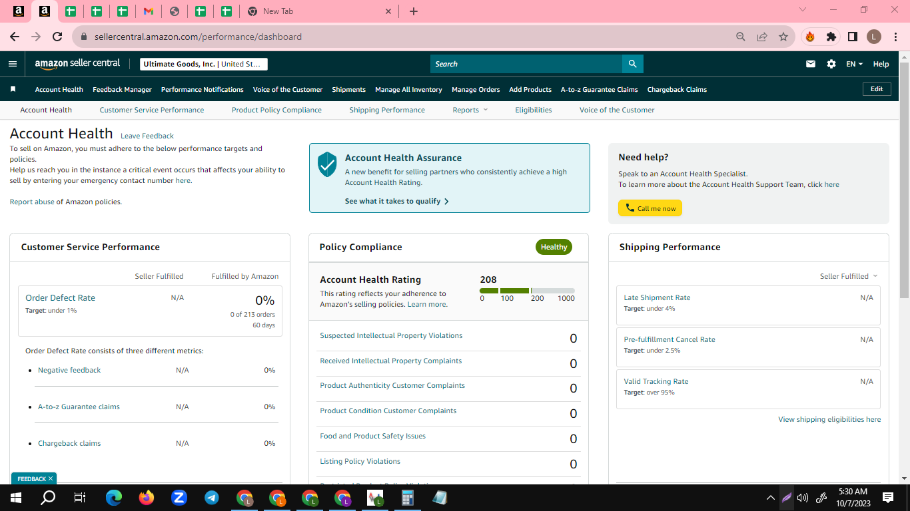Open the Seller Fulfilled shipping dropdown

tap(849, 276)
